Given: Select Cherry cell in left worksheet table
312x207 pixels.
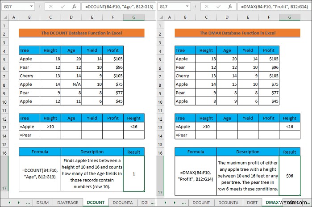Looking at the screenshot, I should [x=29, y=76].
